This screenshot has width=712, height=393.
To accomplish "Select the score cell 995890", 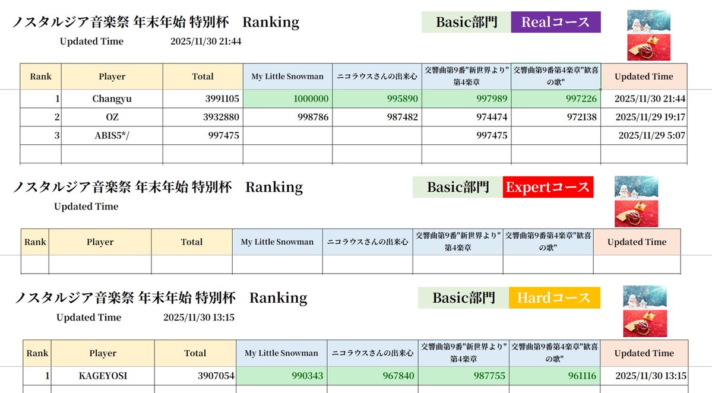I will point(377,99).
